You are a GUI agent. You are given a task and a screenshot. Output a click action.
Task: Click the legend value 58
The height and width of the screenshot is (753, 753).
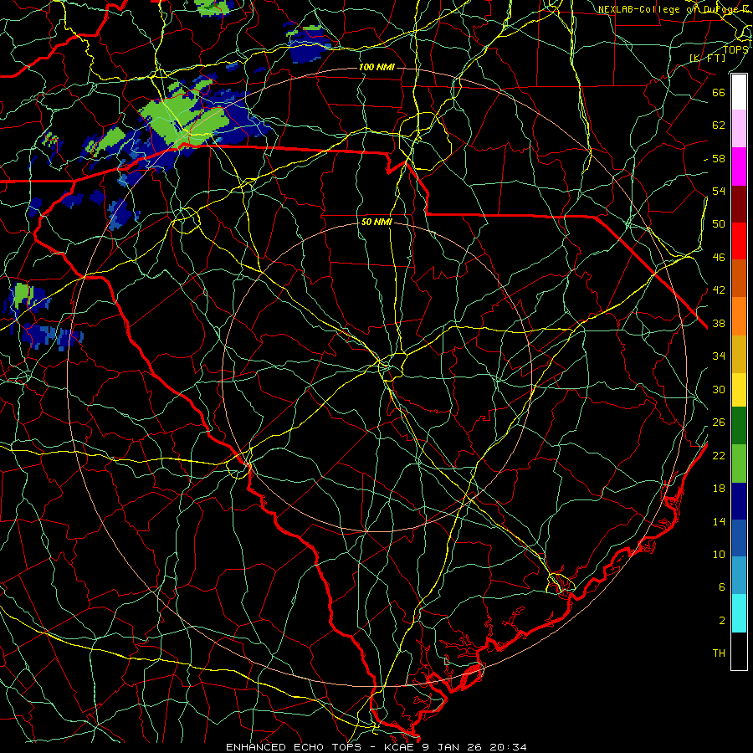[719, 158]
